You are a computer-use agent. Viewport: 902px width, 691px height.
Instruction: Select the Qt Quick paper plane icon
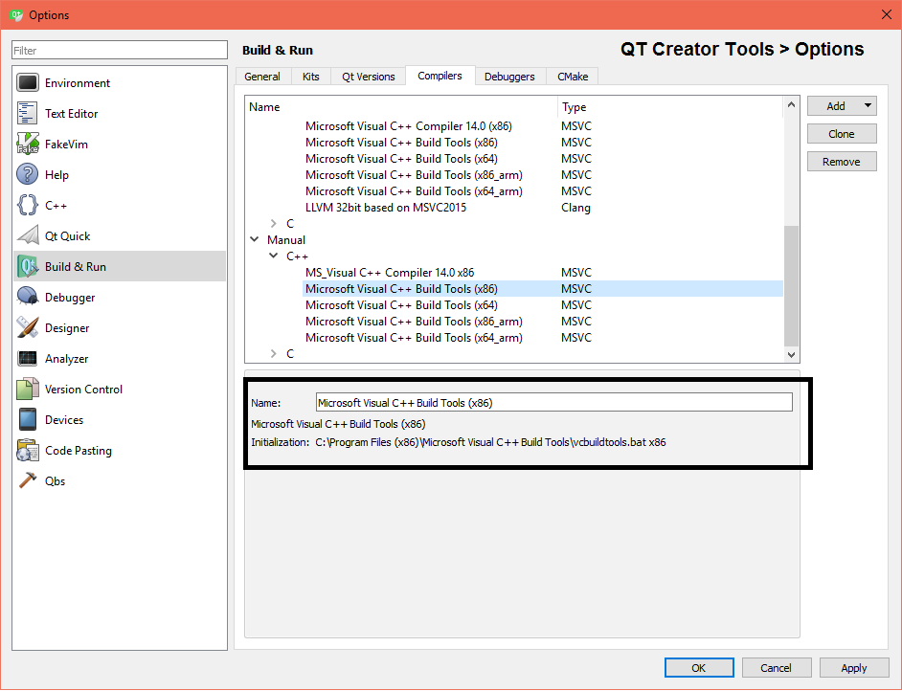pos(28,235)
